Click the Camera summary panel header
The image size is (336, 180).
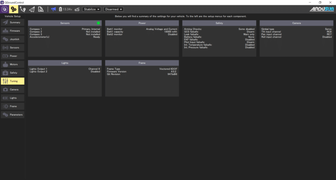(296, 23)
